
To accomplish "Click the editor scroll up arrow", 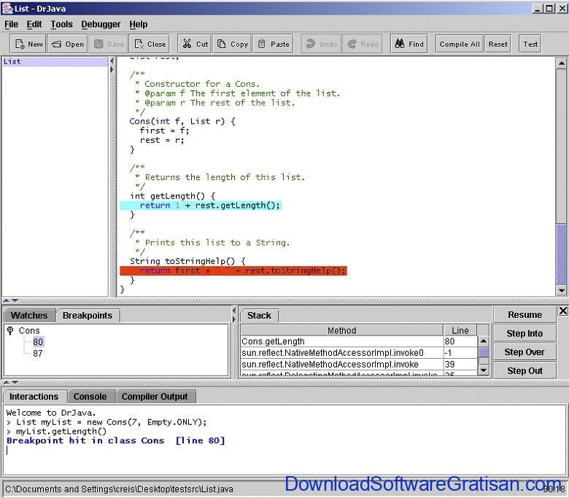I will coord(562,63).
